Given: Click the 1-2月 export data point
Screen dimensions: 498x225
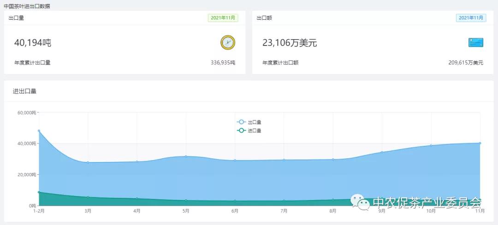Looking at the screenshot, I should pyautogui.click(x=39, y=131).
